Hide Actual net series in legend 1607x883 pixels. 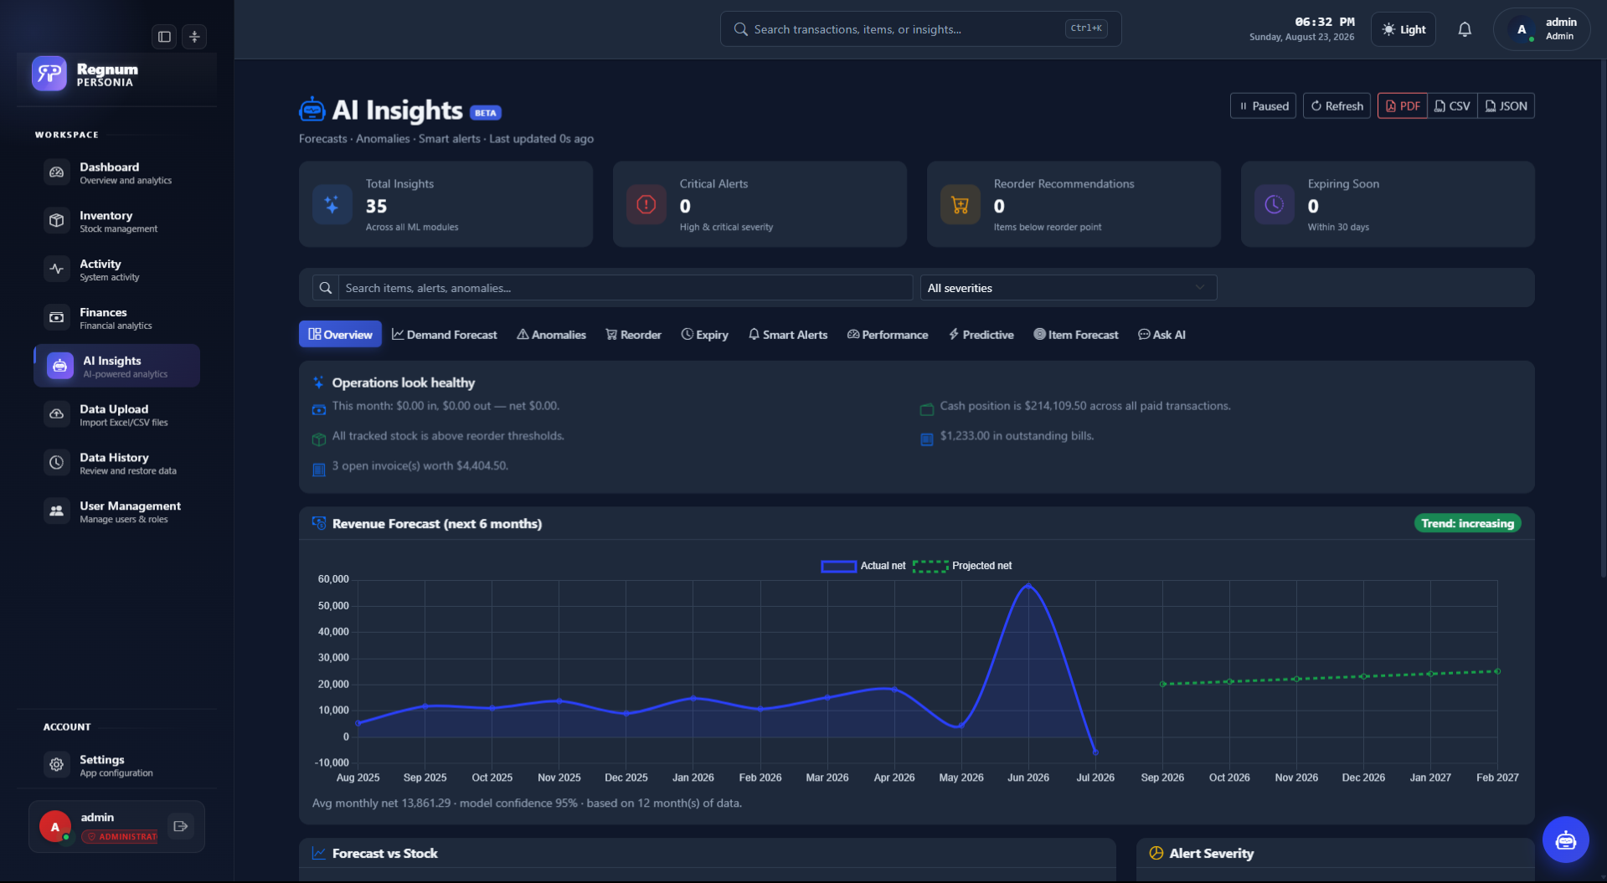coord(863,566)
